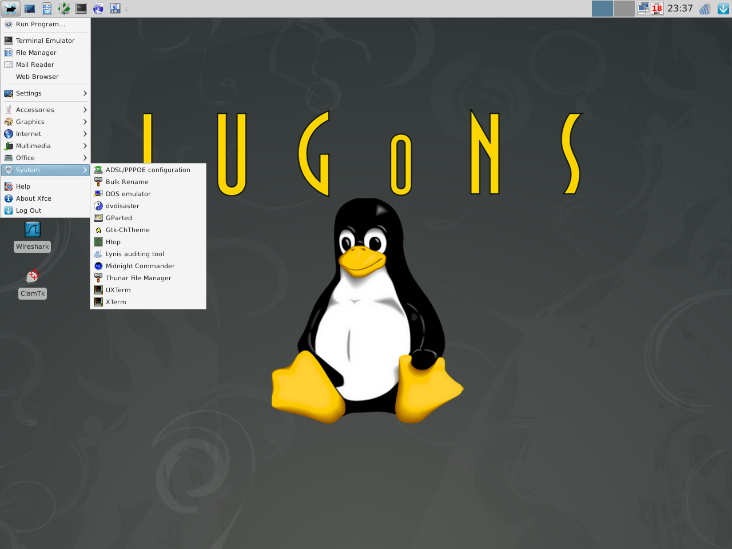Image resolution: width=732 pixels, height=549 pixels.
Task: Expand the Graphics submenu
Action: 45,122
